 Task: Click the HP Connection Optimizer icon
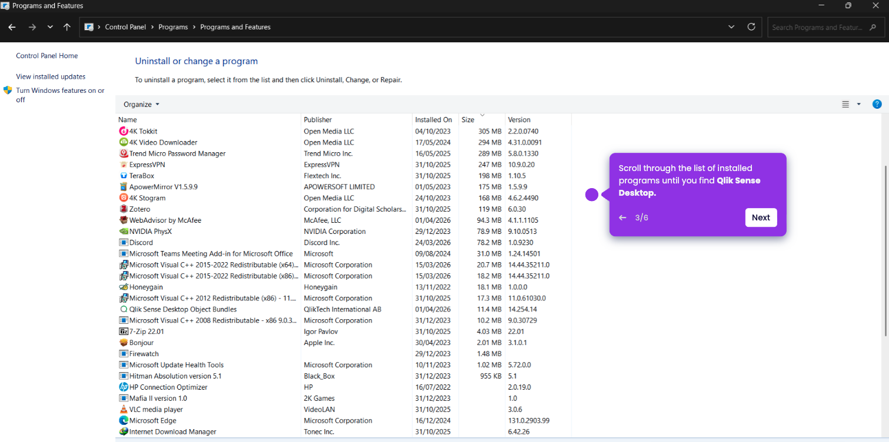tap(124, 387)
